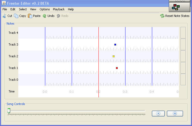Click the blue beat line at 0:1

(72, 56)
